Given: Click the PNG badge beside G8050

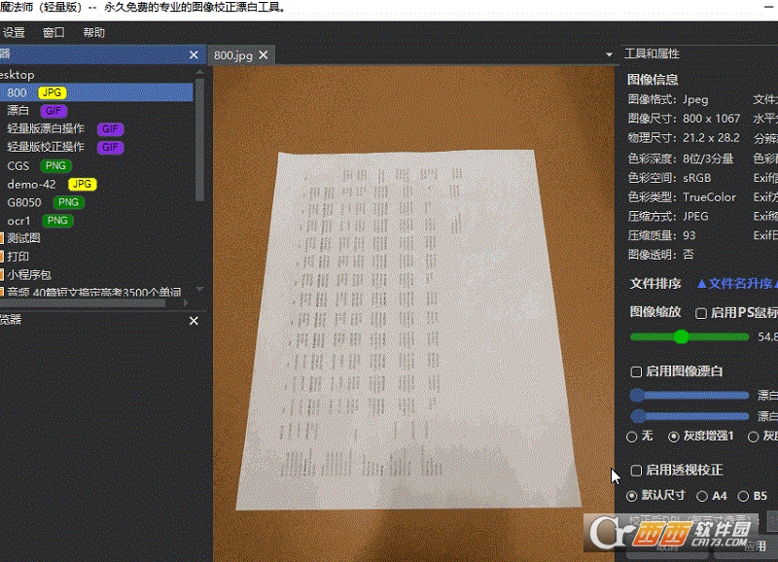Looking at the screenshot, I should (68, 202).
